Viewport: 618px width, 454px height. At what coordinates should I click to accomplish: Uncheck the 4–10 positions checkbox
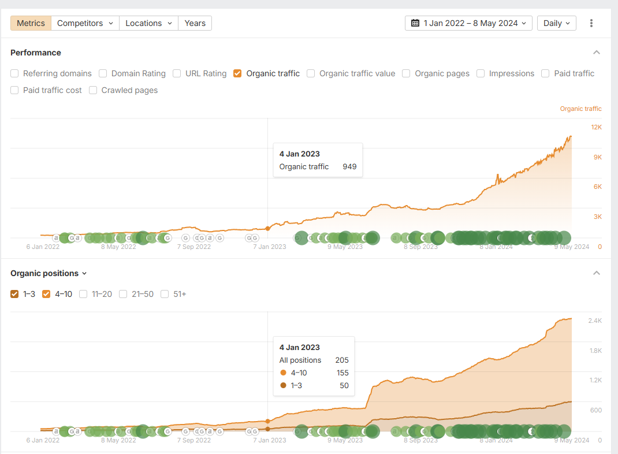pos(46,294)
